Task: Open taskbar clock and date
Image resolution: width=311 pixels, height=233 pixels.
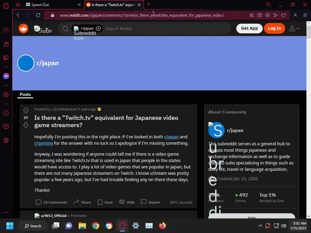Action: coord(298,226)
